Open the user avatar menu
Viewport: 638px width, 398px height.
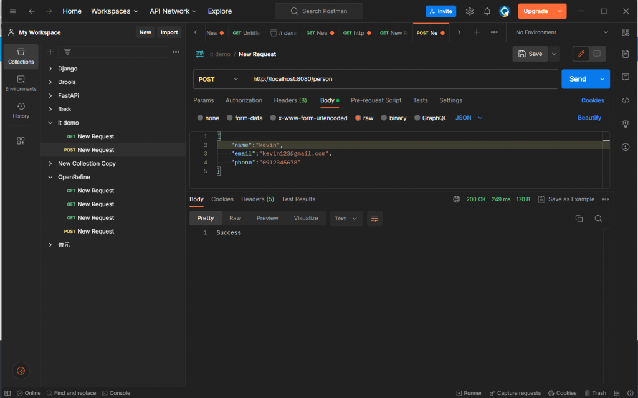pyautogui.click(x=505, y=11)
